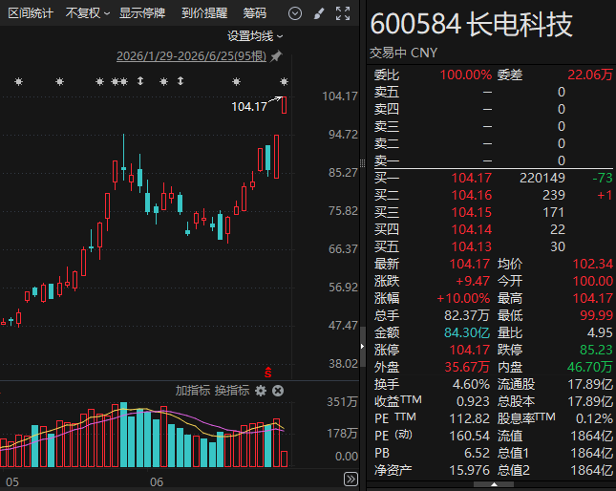The image size is (616, 491).
Task: Click 换指标 change indicator button
Action: pos(232,391)
